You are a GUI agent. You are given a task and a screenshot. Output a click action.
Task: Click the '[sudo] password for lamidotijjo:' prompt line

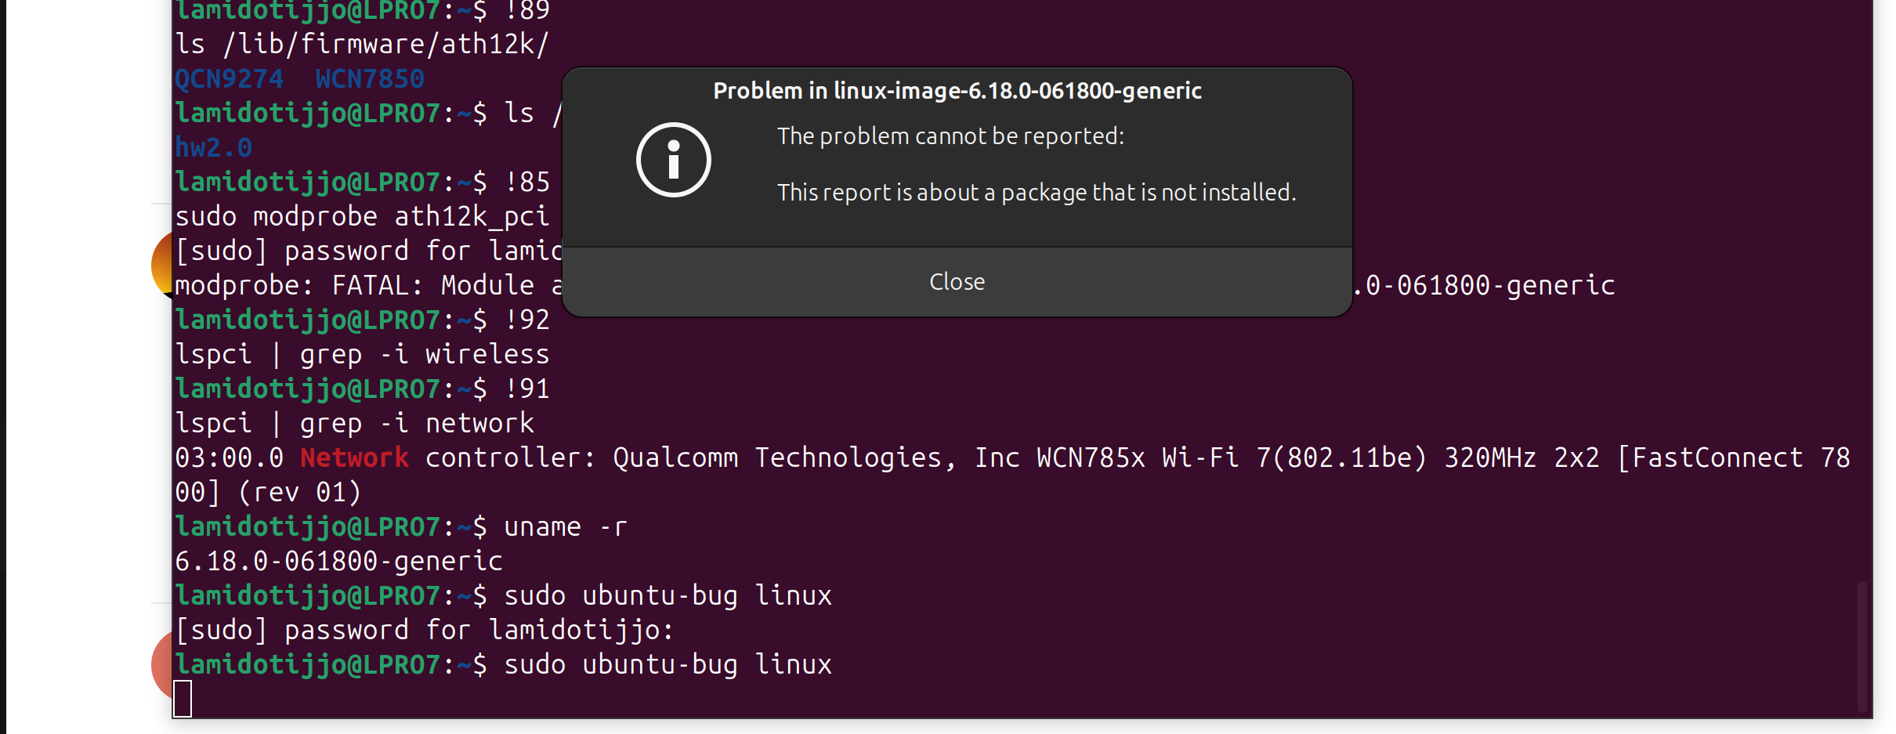[424, 630]
